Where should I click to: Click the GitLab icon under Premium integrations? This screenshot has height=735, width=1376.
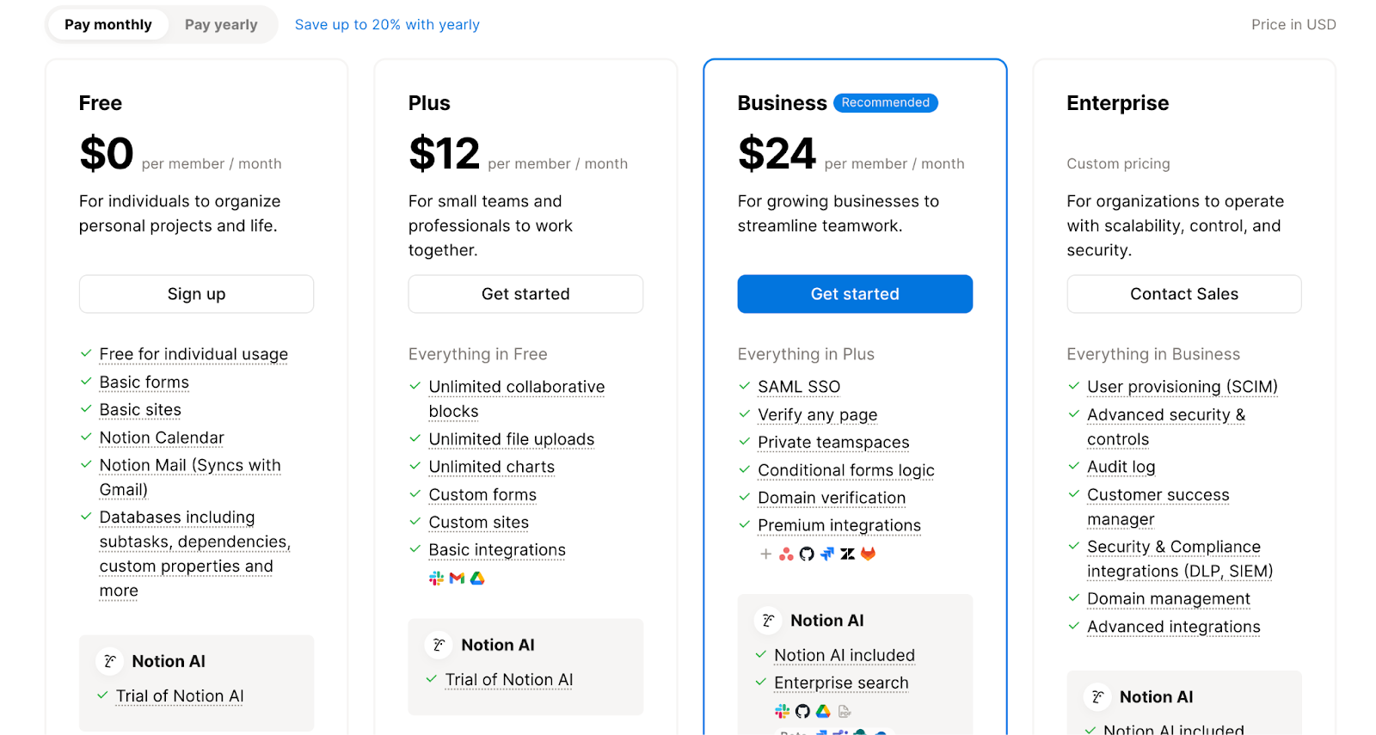pyautogui.click(x=868, y=554)
